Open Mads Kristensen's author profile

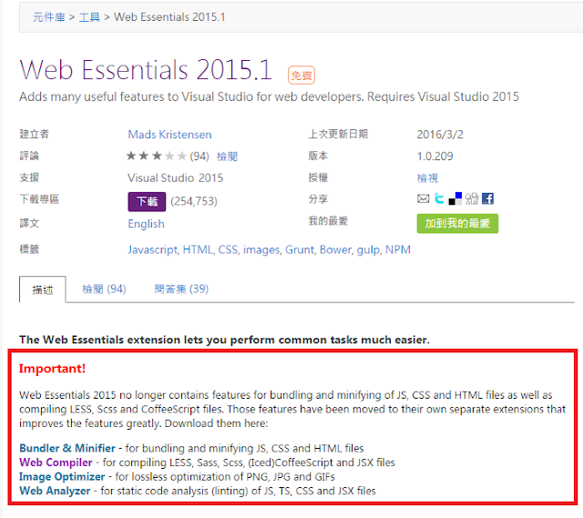(x=169, y=134)
